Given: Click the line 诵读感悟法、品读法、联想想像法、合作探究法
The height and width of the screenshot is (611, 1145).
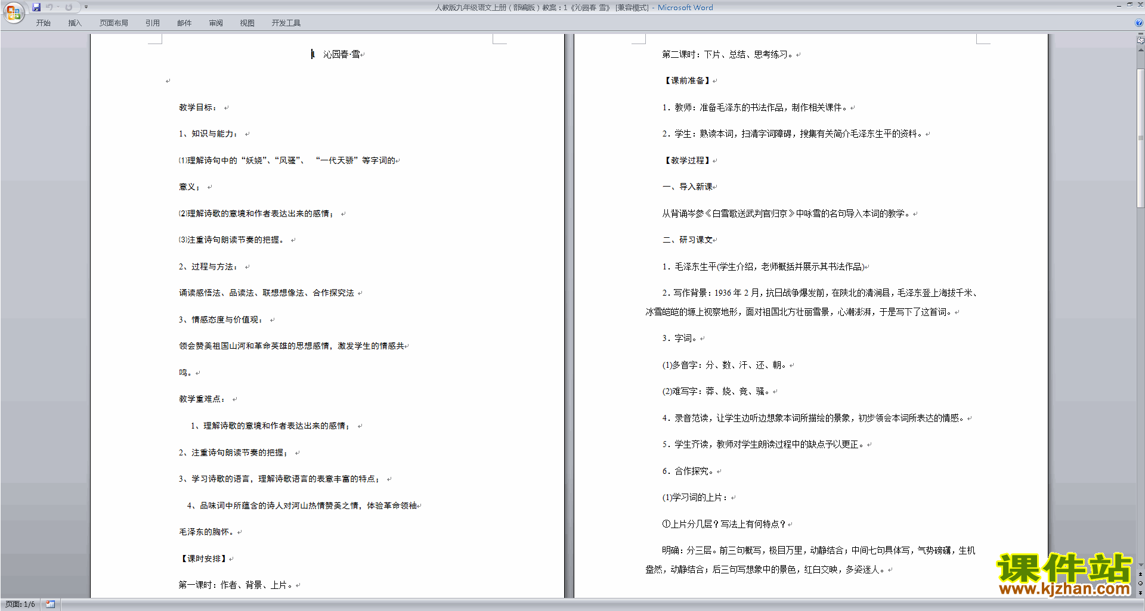Looking at the screenshot, I should click(267, 293).
